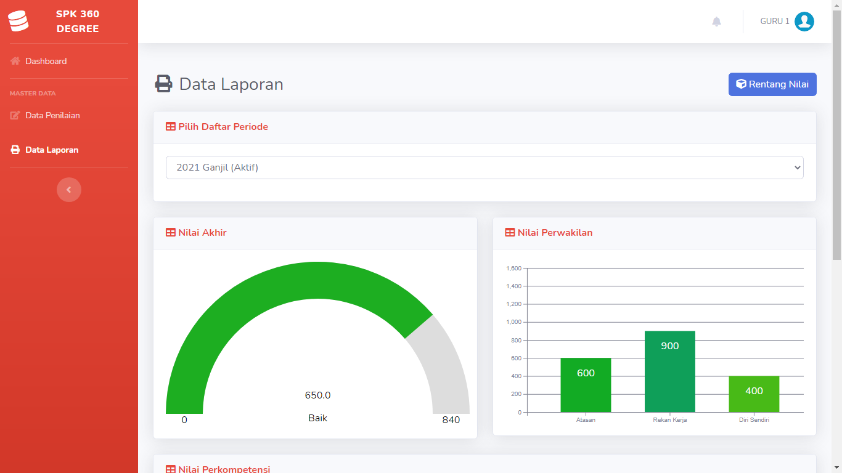Click the Diri Sendiri 400 bar

click(754, 394)
